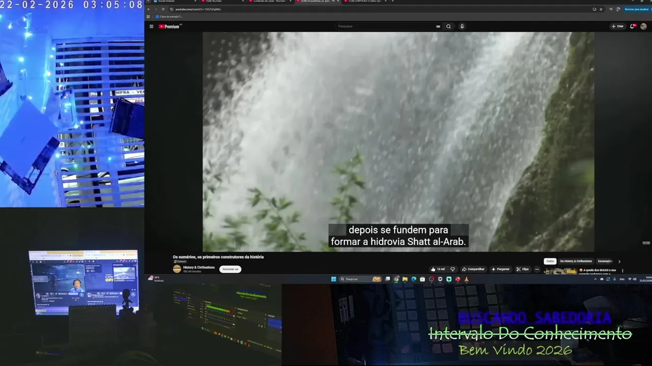The image size is (652, 366).
Task: Click the Perguntar button
Action: [x=500, y=269]
